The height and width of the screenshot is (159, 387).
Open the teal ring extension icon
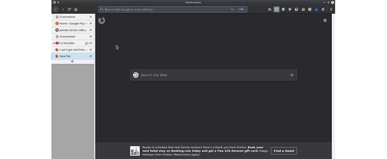[310, 9]
